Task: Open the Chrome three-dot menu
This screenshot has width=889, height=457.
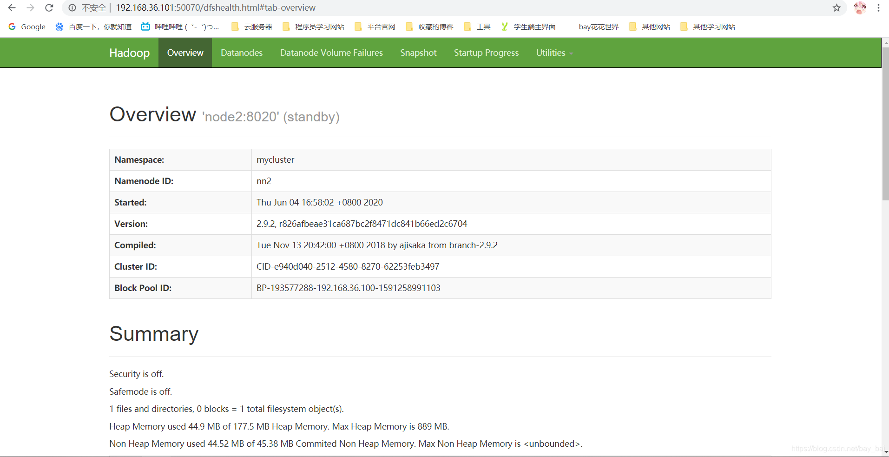Action: coord(878,8)
